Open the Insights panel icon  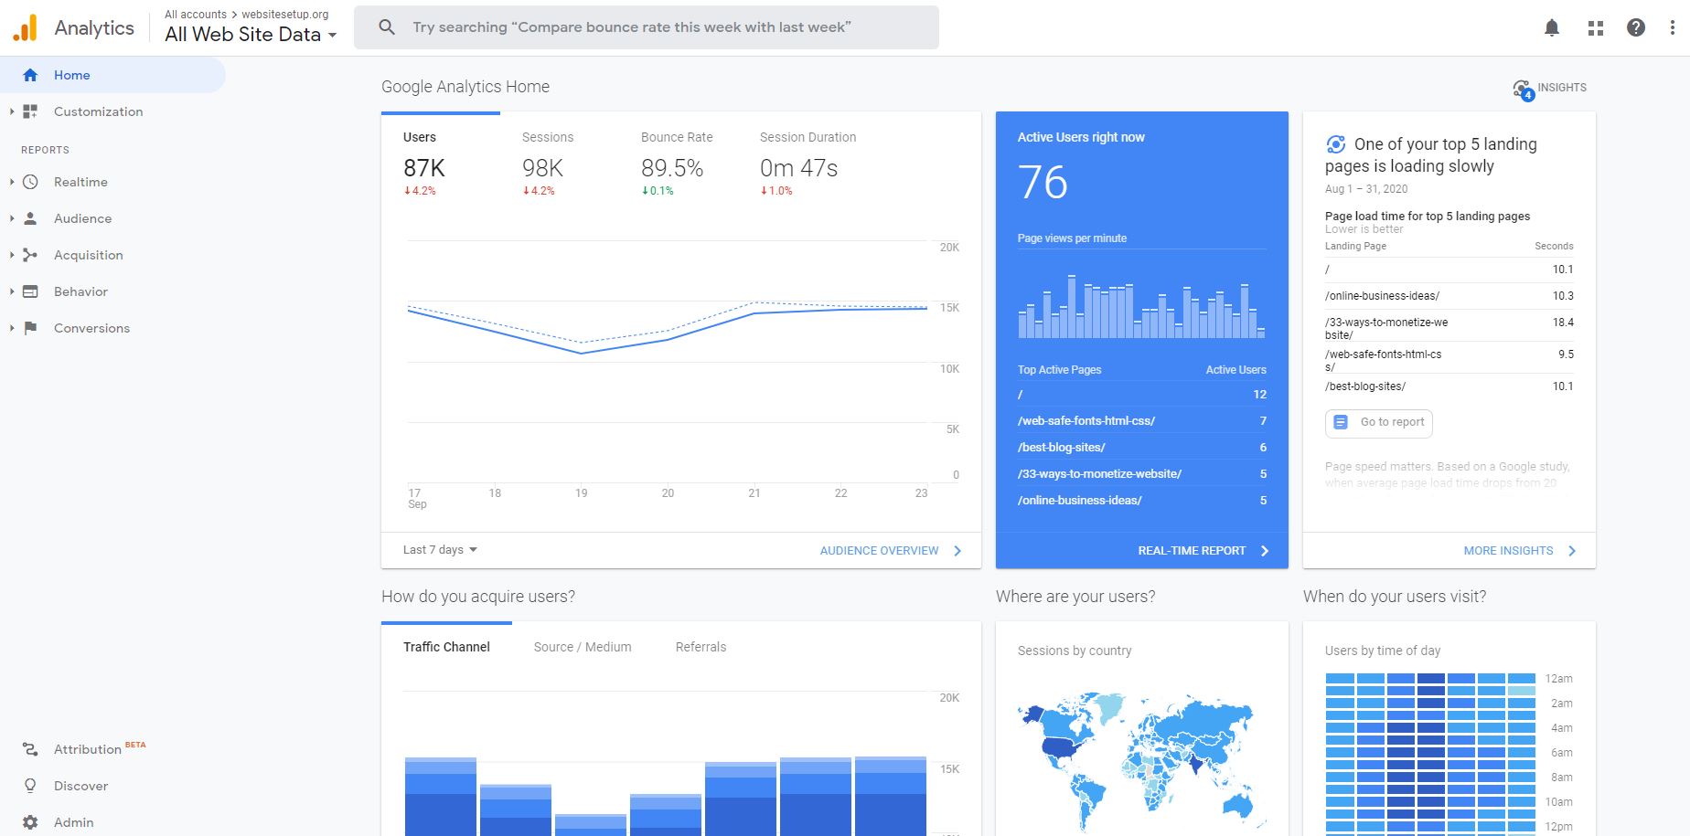[x=1521, y=87]
